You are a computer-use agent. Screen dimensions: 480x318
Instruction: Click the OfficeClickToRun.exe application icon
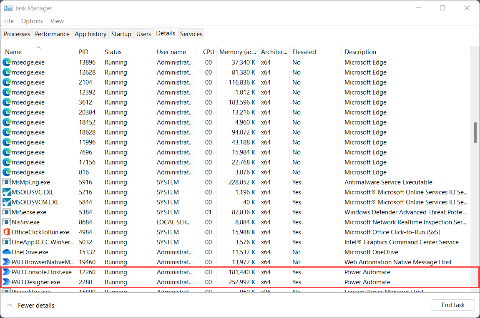tap(7, 232)
